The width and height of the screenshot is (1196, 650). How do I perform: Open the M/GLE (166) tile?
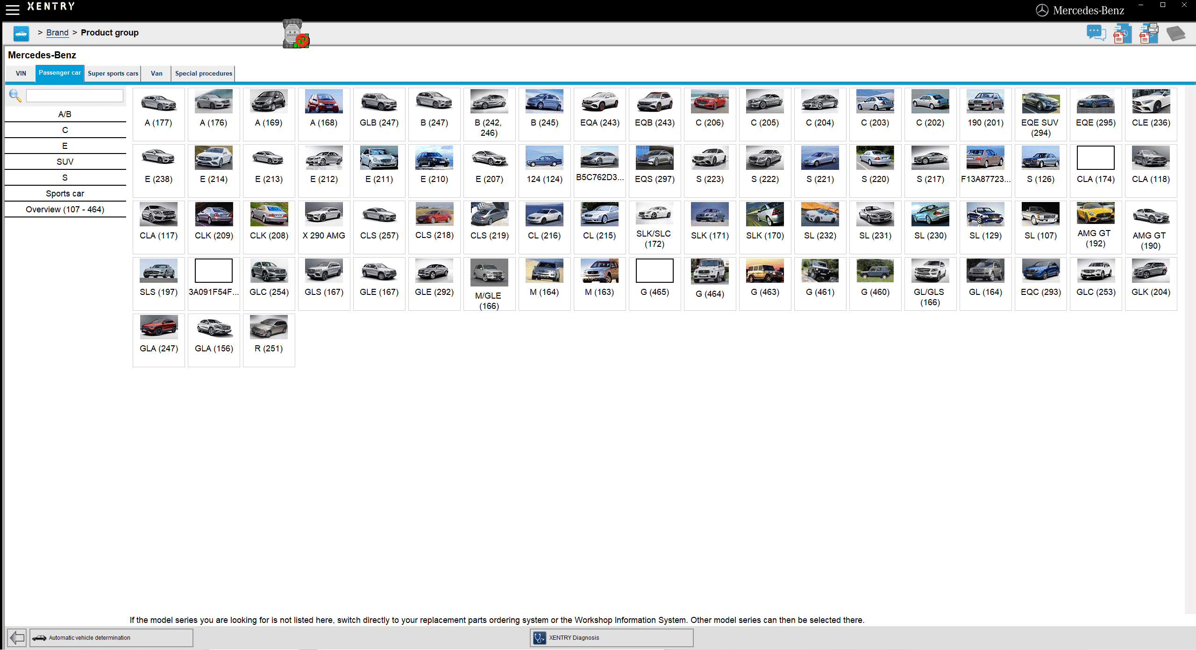click(x=490, y=284)
